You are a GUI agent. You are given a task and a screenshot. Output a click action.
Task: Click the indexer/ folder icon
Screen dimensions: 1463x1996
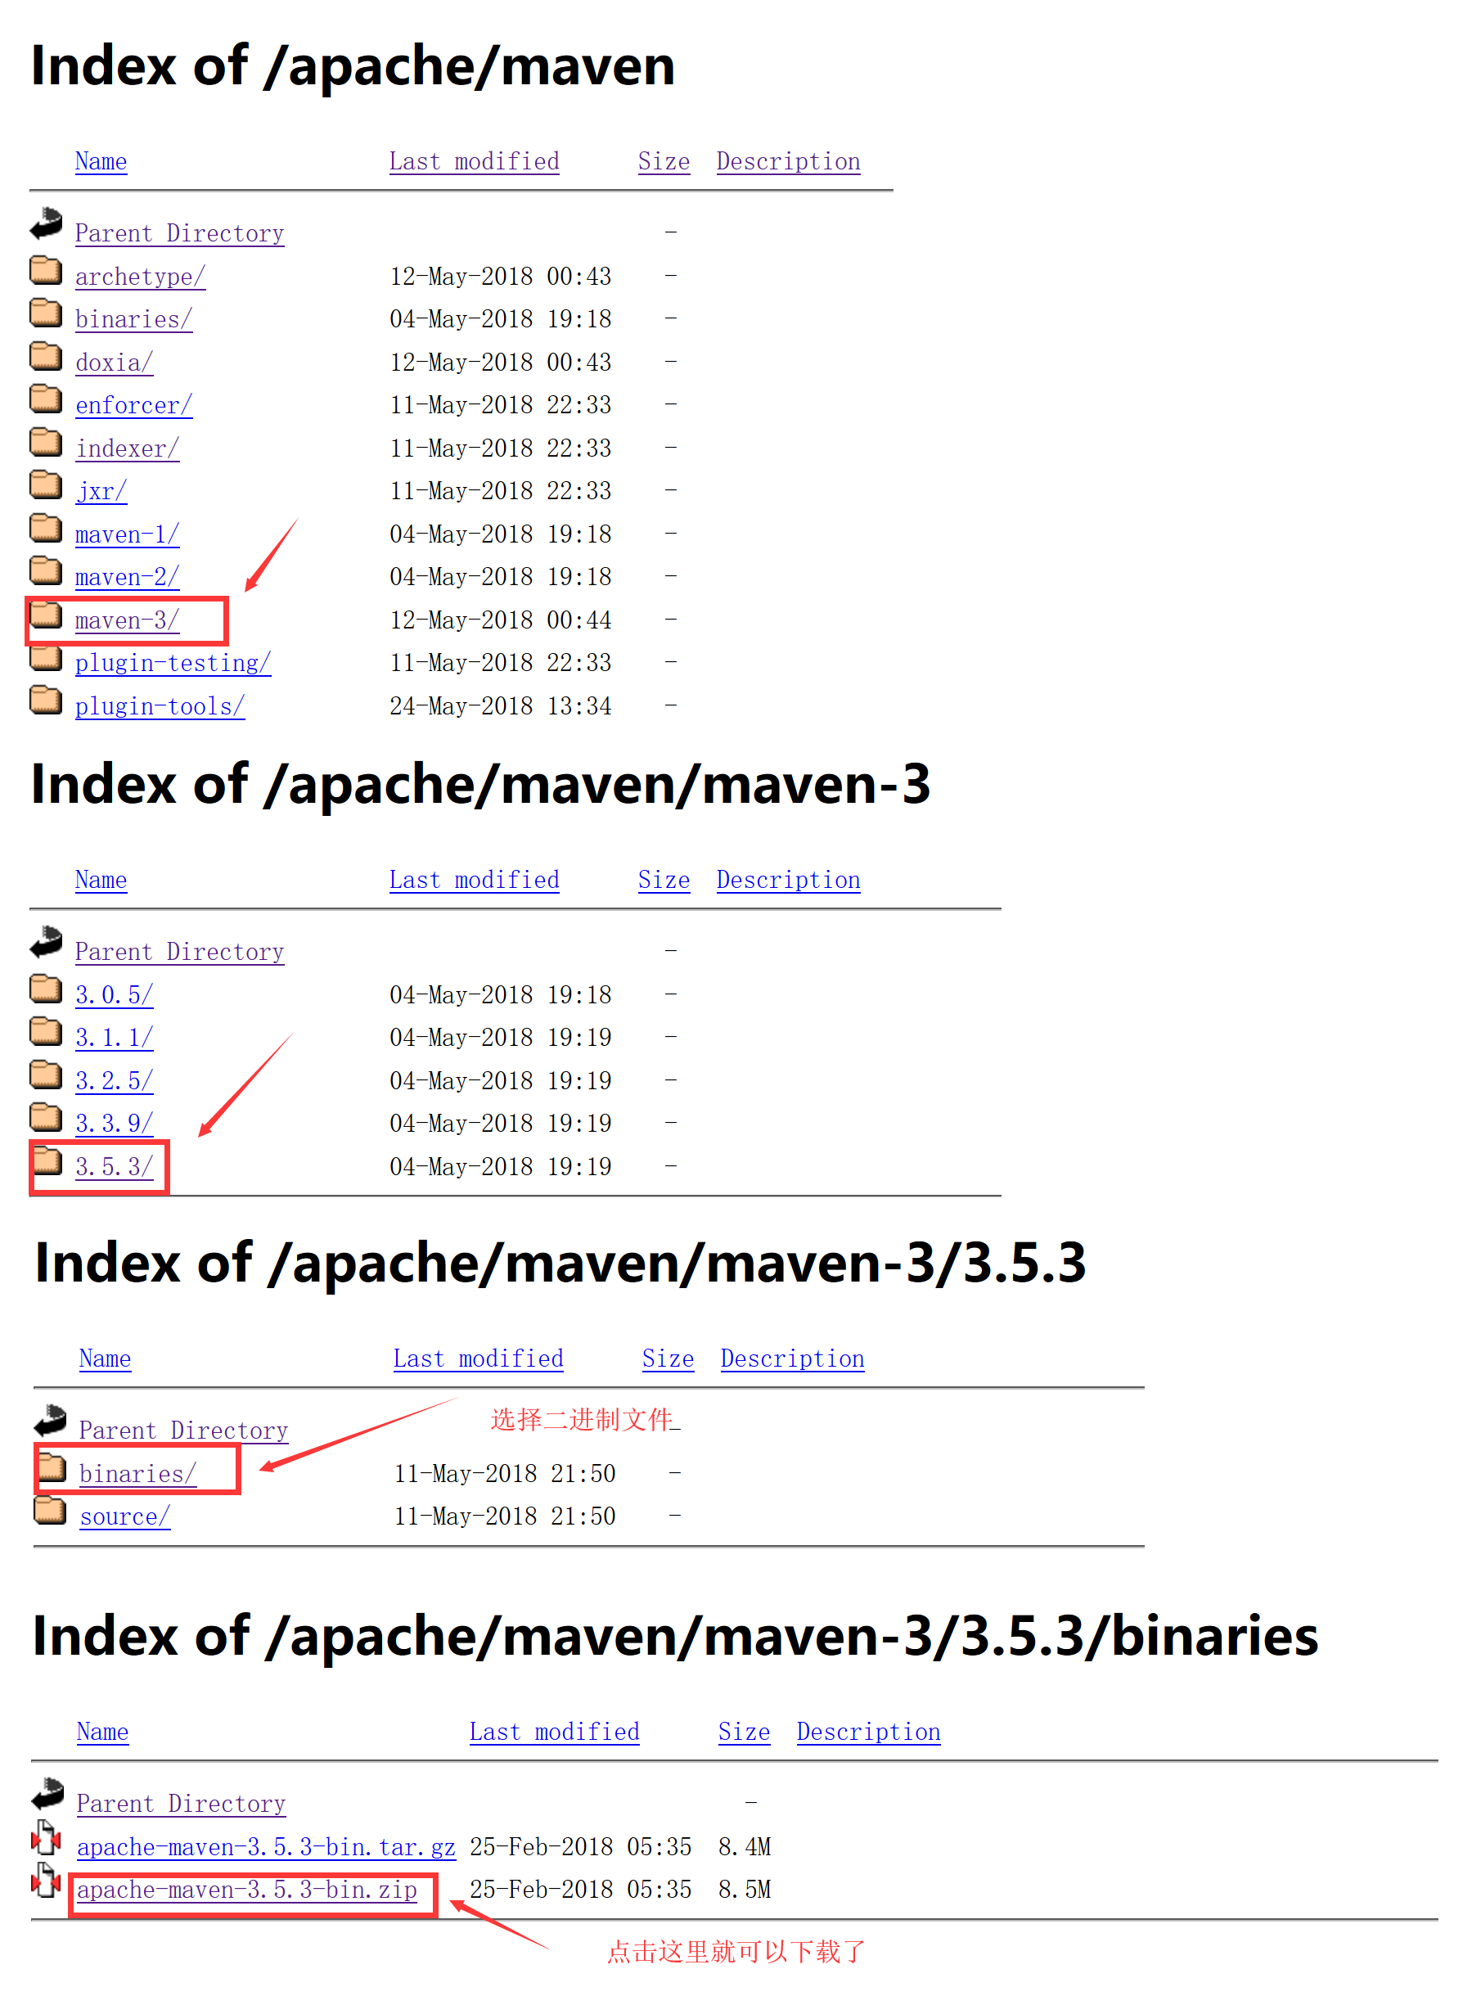point(45,442)
